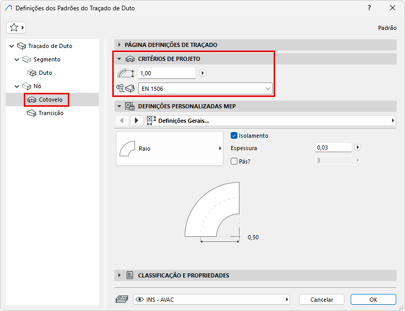This screenshot has height=311, width=405.
Task: Open the INS - AVAC layer dropdown
Action: coord(211,300)
